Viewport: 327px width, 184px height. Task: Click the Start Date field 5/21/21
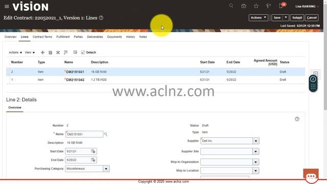(x=78, y=151)
